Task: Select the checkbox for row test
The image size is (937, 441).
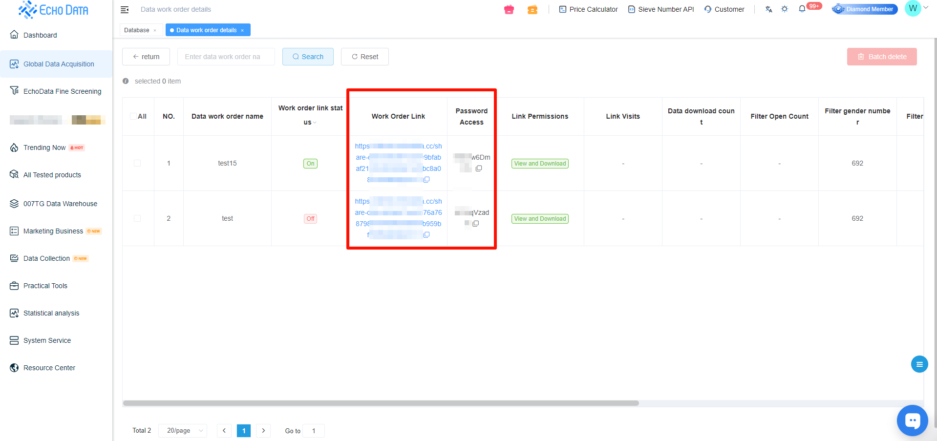Action: click(137, 218)
